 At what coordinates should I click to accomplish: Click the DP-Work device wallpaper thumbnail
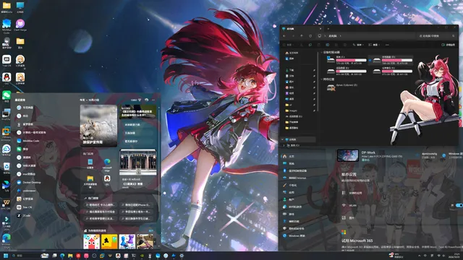point(348,155)
